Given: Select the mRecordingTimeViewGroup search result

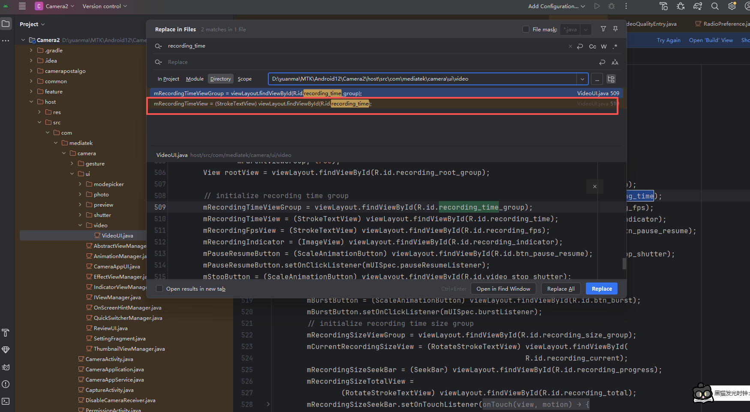Looking at the screenshot, I should (x=386, y=93).
